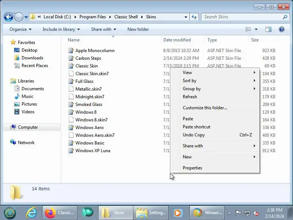Click the Forward navigation arrow button
This screenshot has height=220, width=293.
[x=19, y=17]
